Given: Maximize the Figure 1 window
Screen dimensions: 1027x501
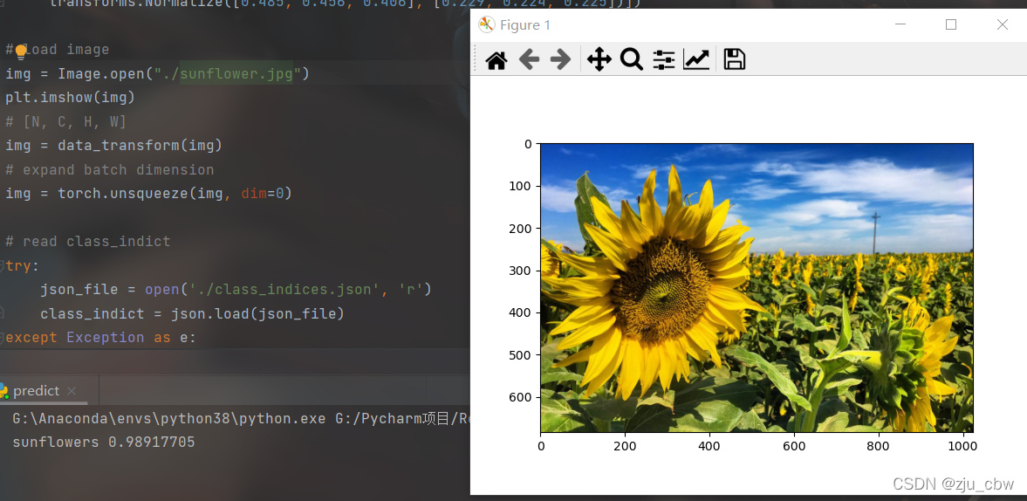Looking at the screenshot, I should click(x=951, y=25).
